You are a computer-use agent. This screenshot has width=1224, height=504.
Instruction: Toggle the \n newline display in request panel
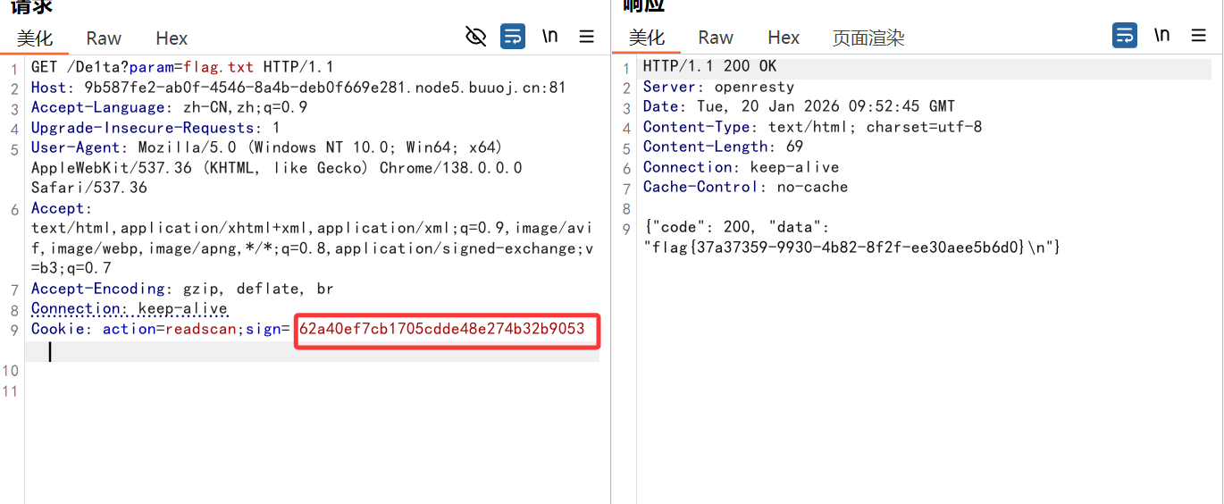click(550, 37)
